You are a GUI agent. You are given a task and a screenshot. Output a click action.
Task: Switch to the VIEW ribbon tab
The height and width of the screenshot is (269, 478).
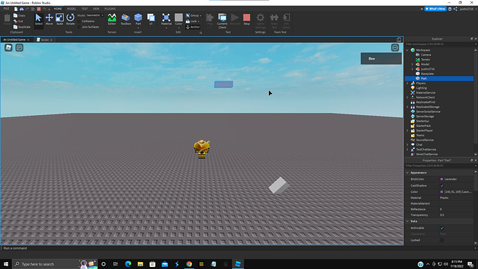point(96,9)
